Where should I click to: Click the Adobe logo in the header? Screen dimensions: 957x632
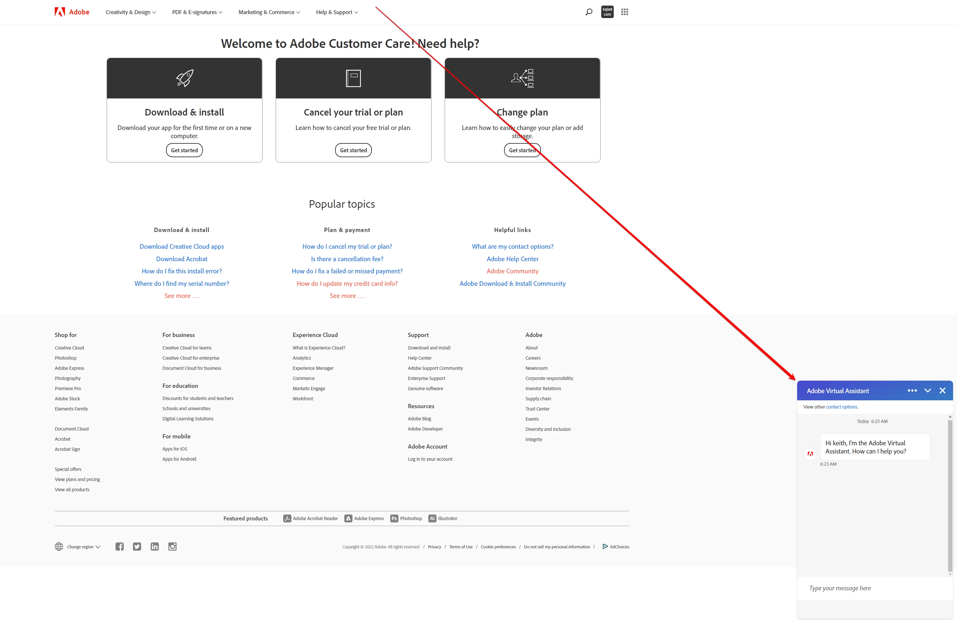pos(72,12)
